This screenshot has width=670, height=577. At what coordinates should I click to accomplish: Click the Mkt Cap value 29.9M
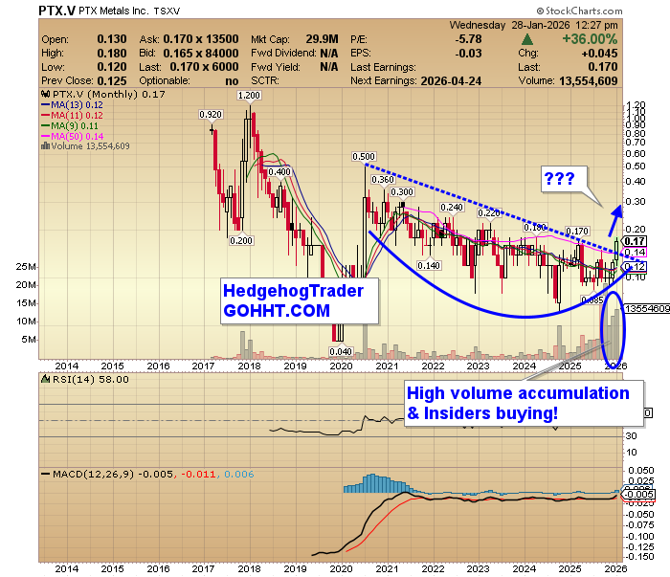pyautogui.click(x=323, y=39)
